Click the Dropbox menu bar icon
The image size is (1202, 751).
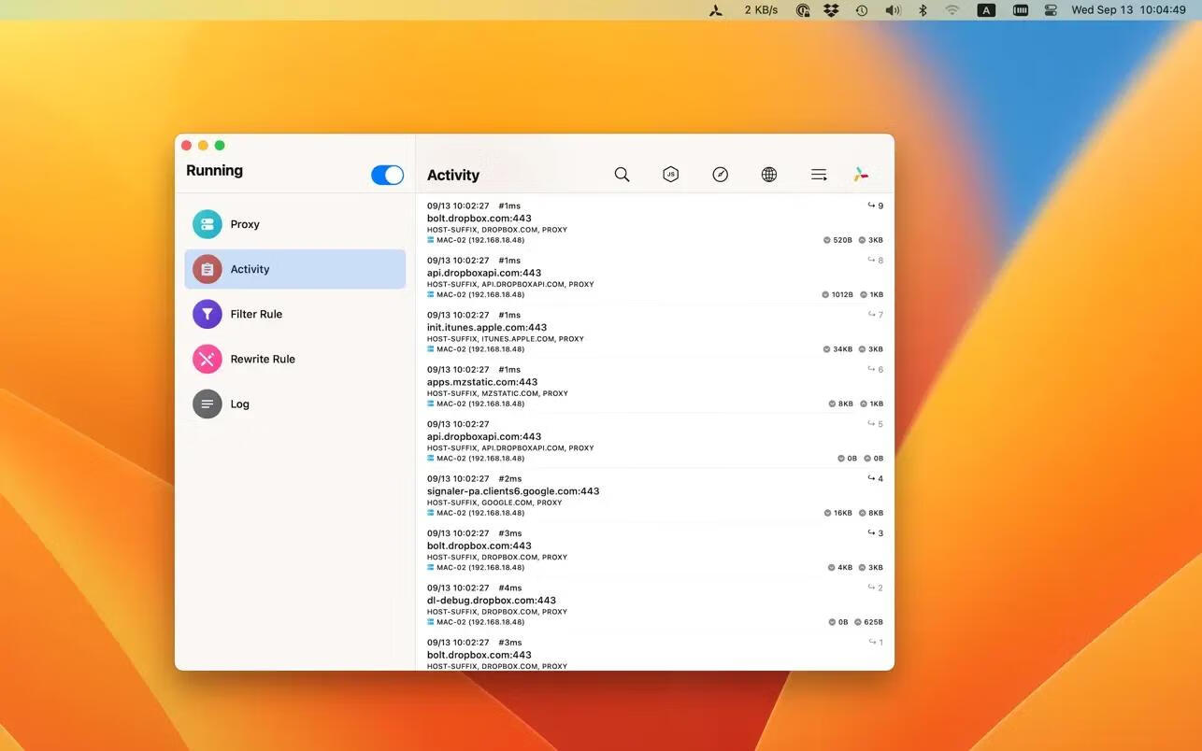coord(830,10)
